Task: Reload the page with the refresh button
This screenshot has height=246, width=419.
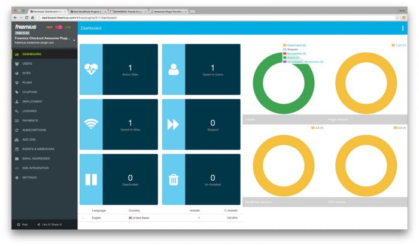Action: (x=26, y=17)
